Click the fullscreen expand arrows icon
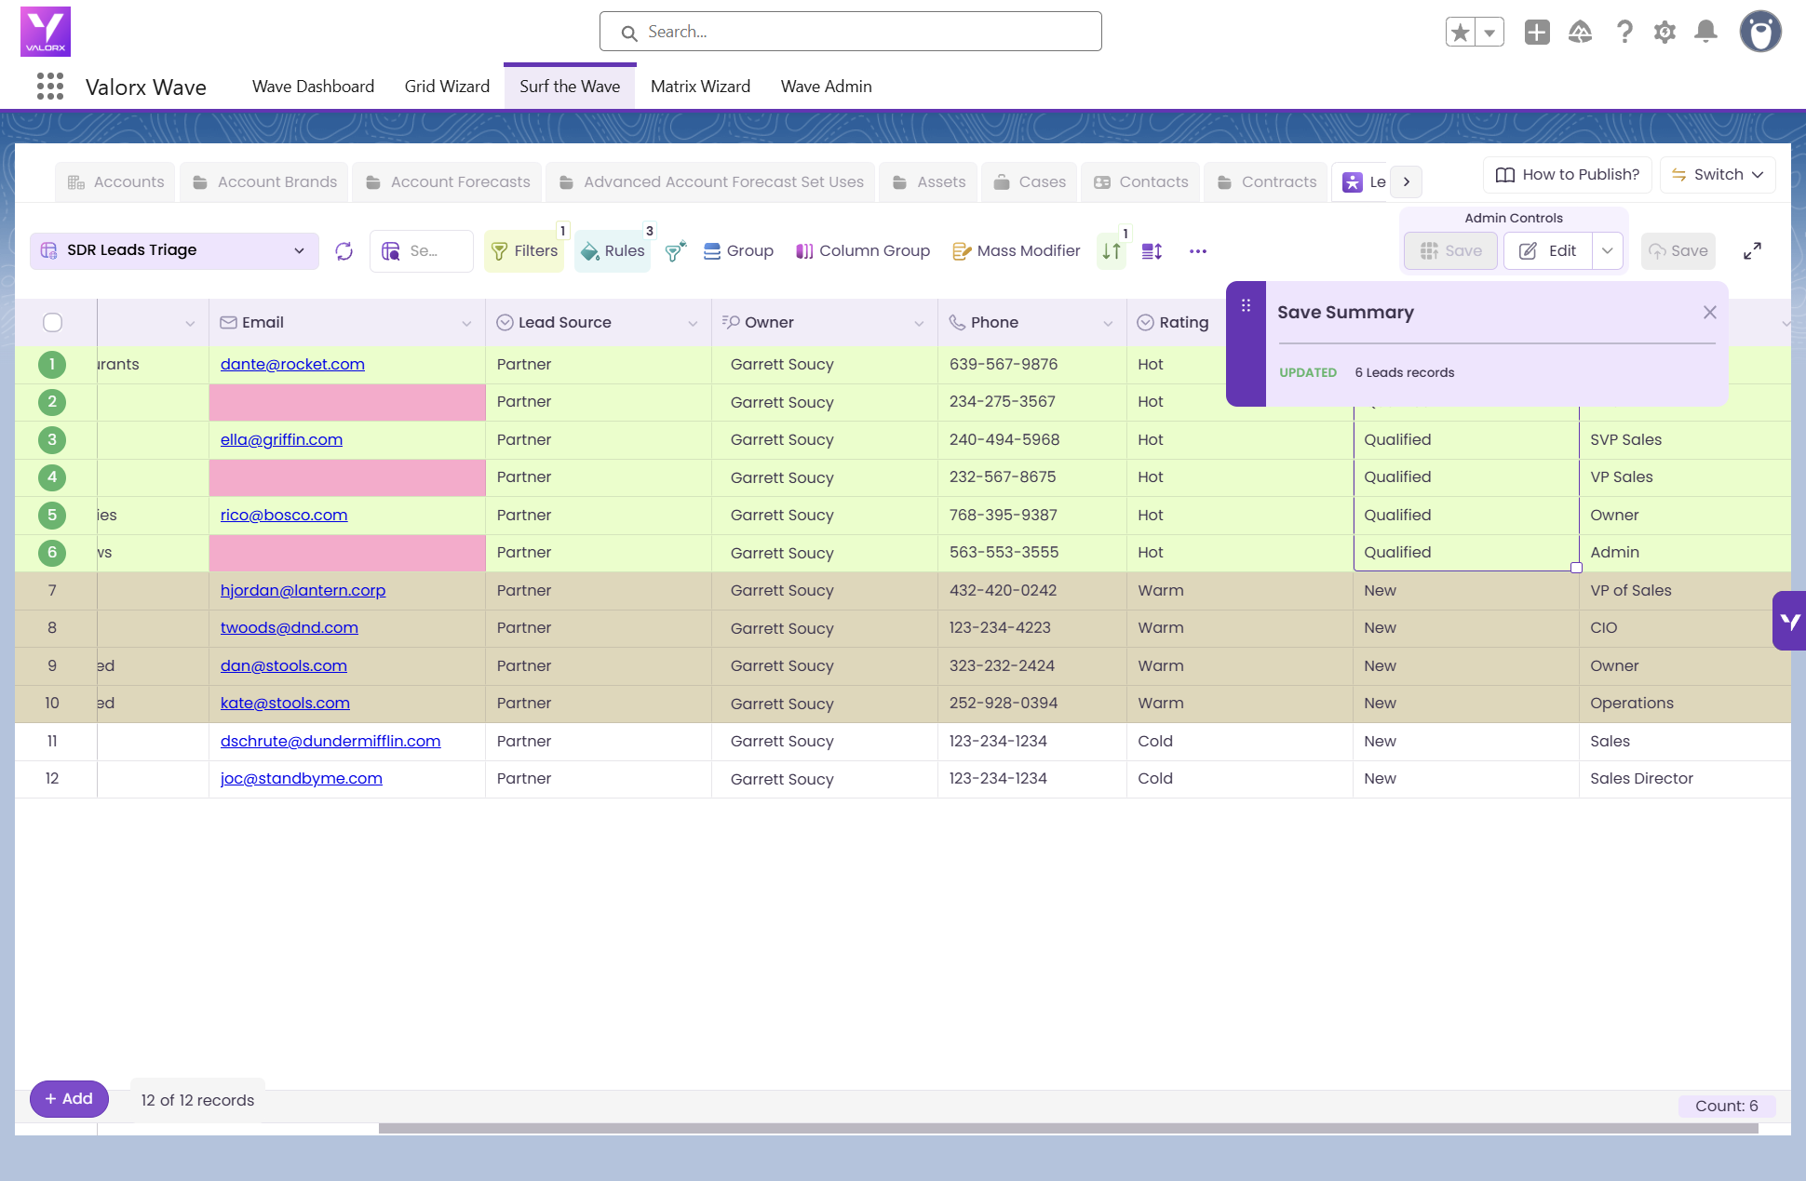 1752,251
